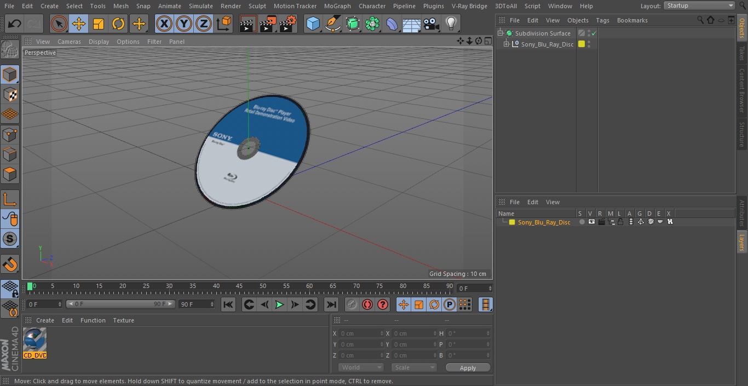Toggle the Z axis lock
Viewport: 748px width, 386px height.
point(204,24)
